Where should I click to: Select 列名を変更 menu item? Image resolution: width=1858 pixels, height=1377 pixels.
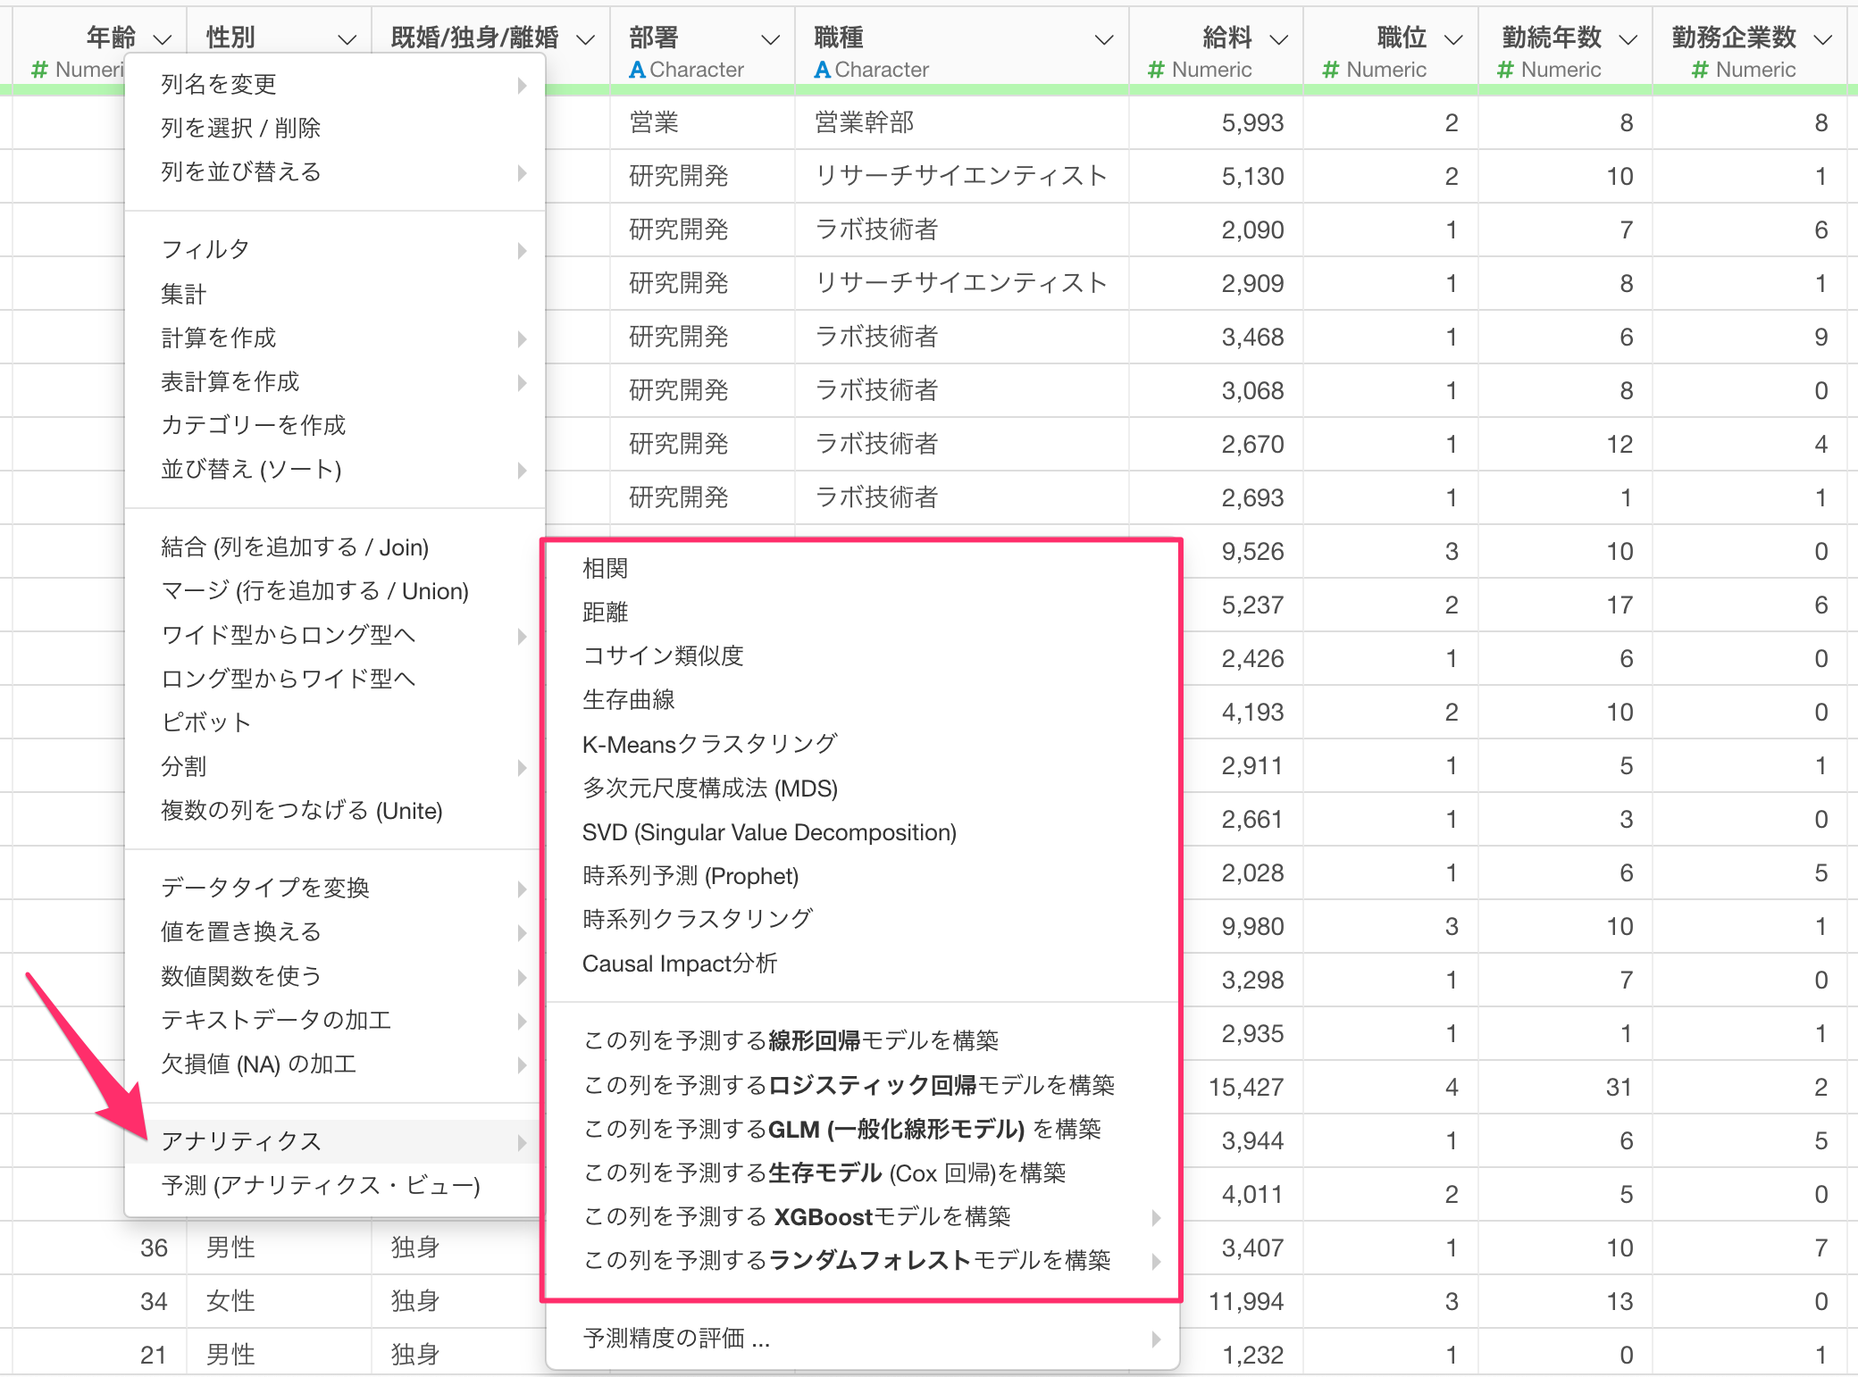click(219, 84)
